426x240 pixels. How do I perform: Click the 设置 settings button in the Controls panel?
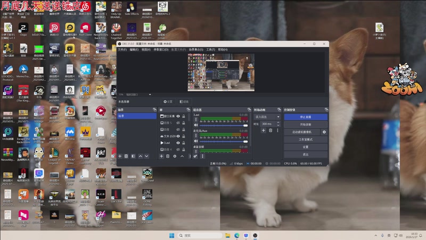tap(306, 147)
